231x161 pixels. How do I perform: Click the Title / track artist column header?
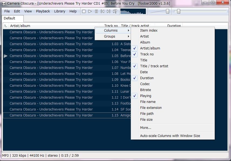coord(137,26)
